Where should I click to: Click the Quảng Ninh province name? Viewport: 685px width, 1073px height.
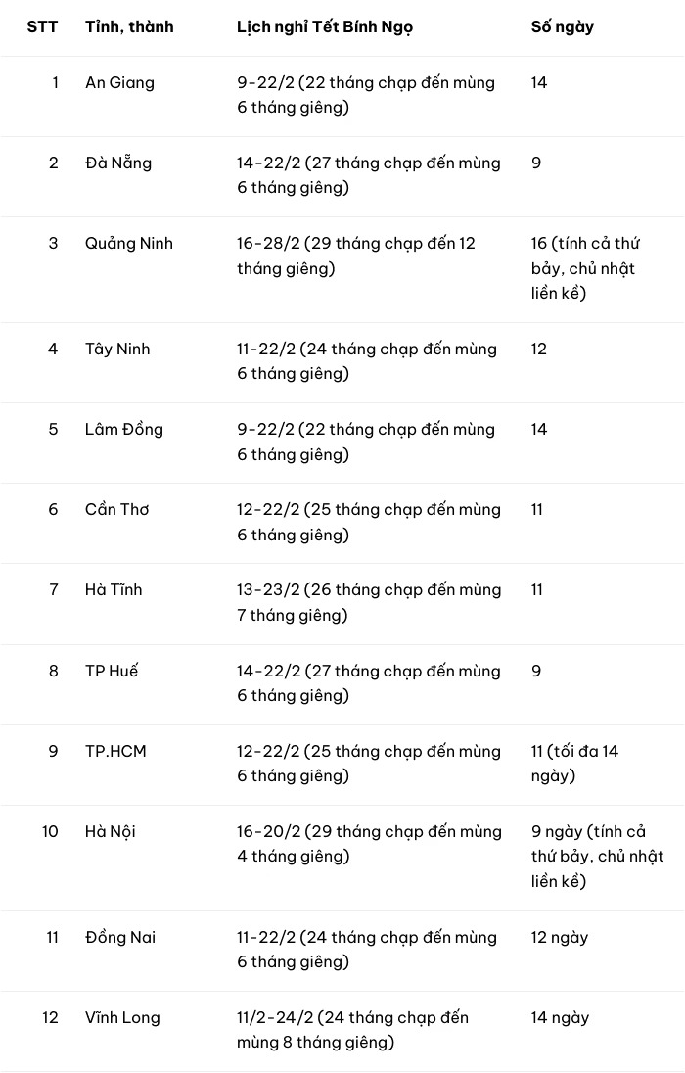129,243
